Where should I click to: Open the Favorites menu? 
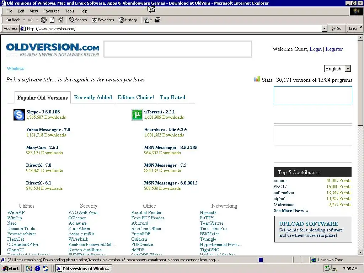point(51,11)
